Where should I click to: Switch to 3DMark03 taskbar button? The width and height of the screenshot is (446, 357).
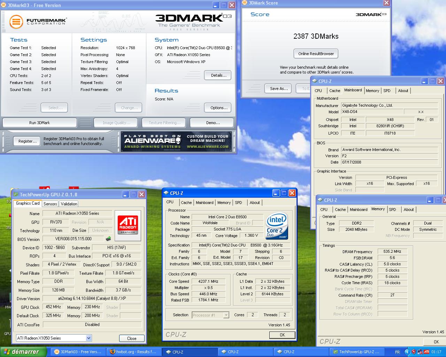pyautogui.click(x=78, y=352)
